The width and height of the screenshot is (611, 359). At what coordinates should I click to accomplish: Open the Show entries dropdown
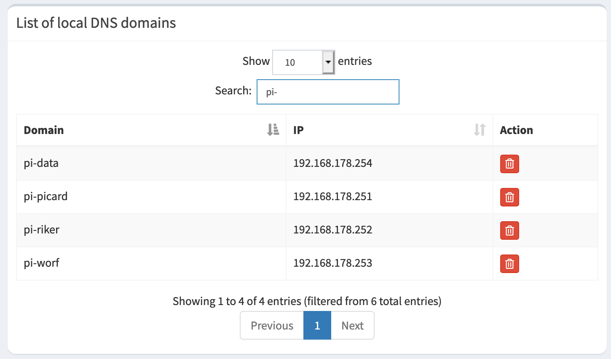(303, 62)
